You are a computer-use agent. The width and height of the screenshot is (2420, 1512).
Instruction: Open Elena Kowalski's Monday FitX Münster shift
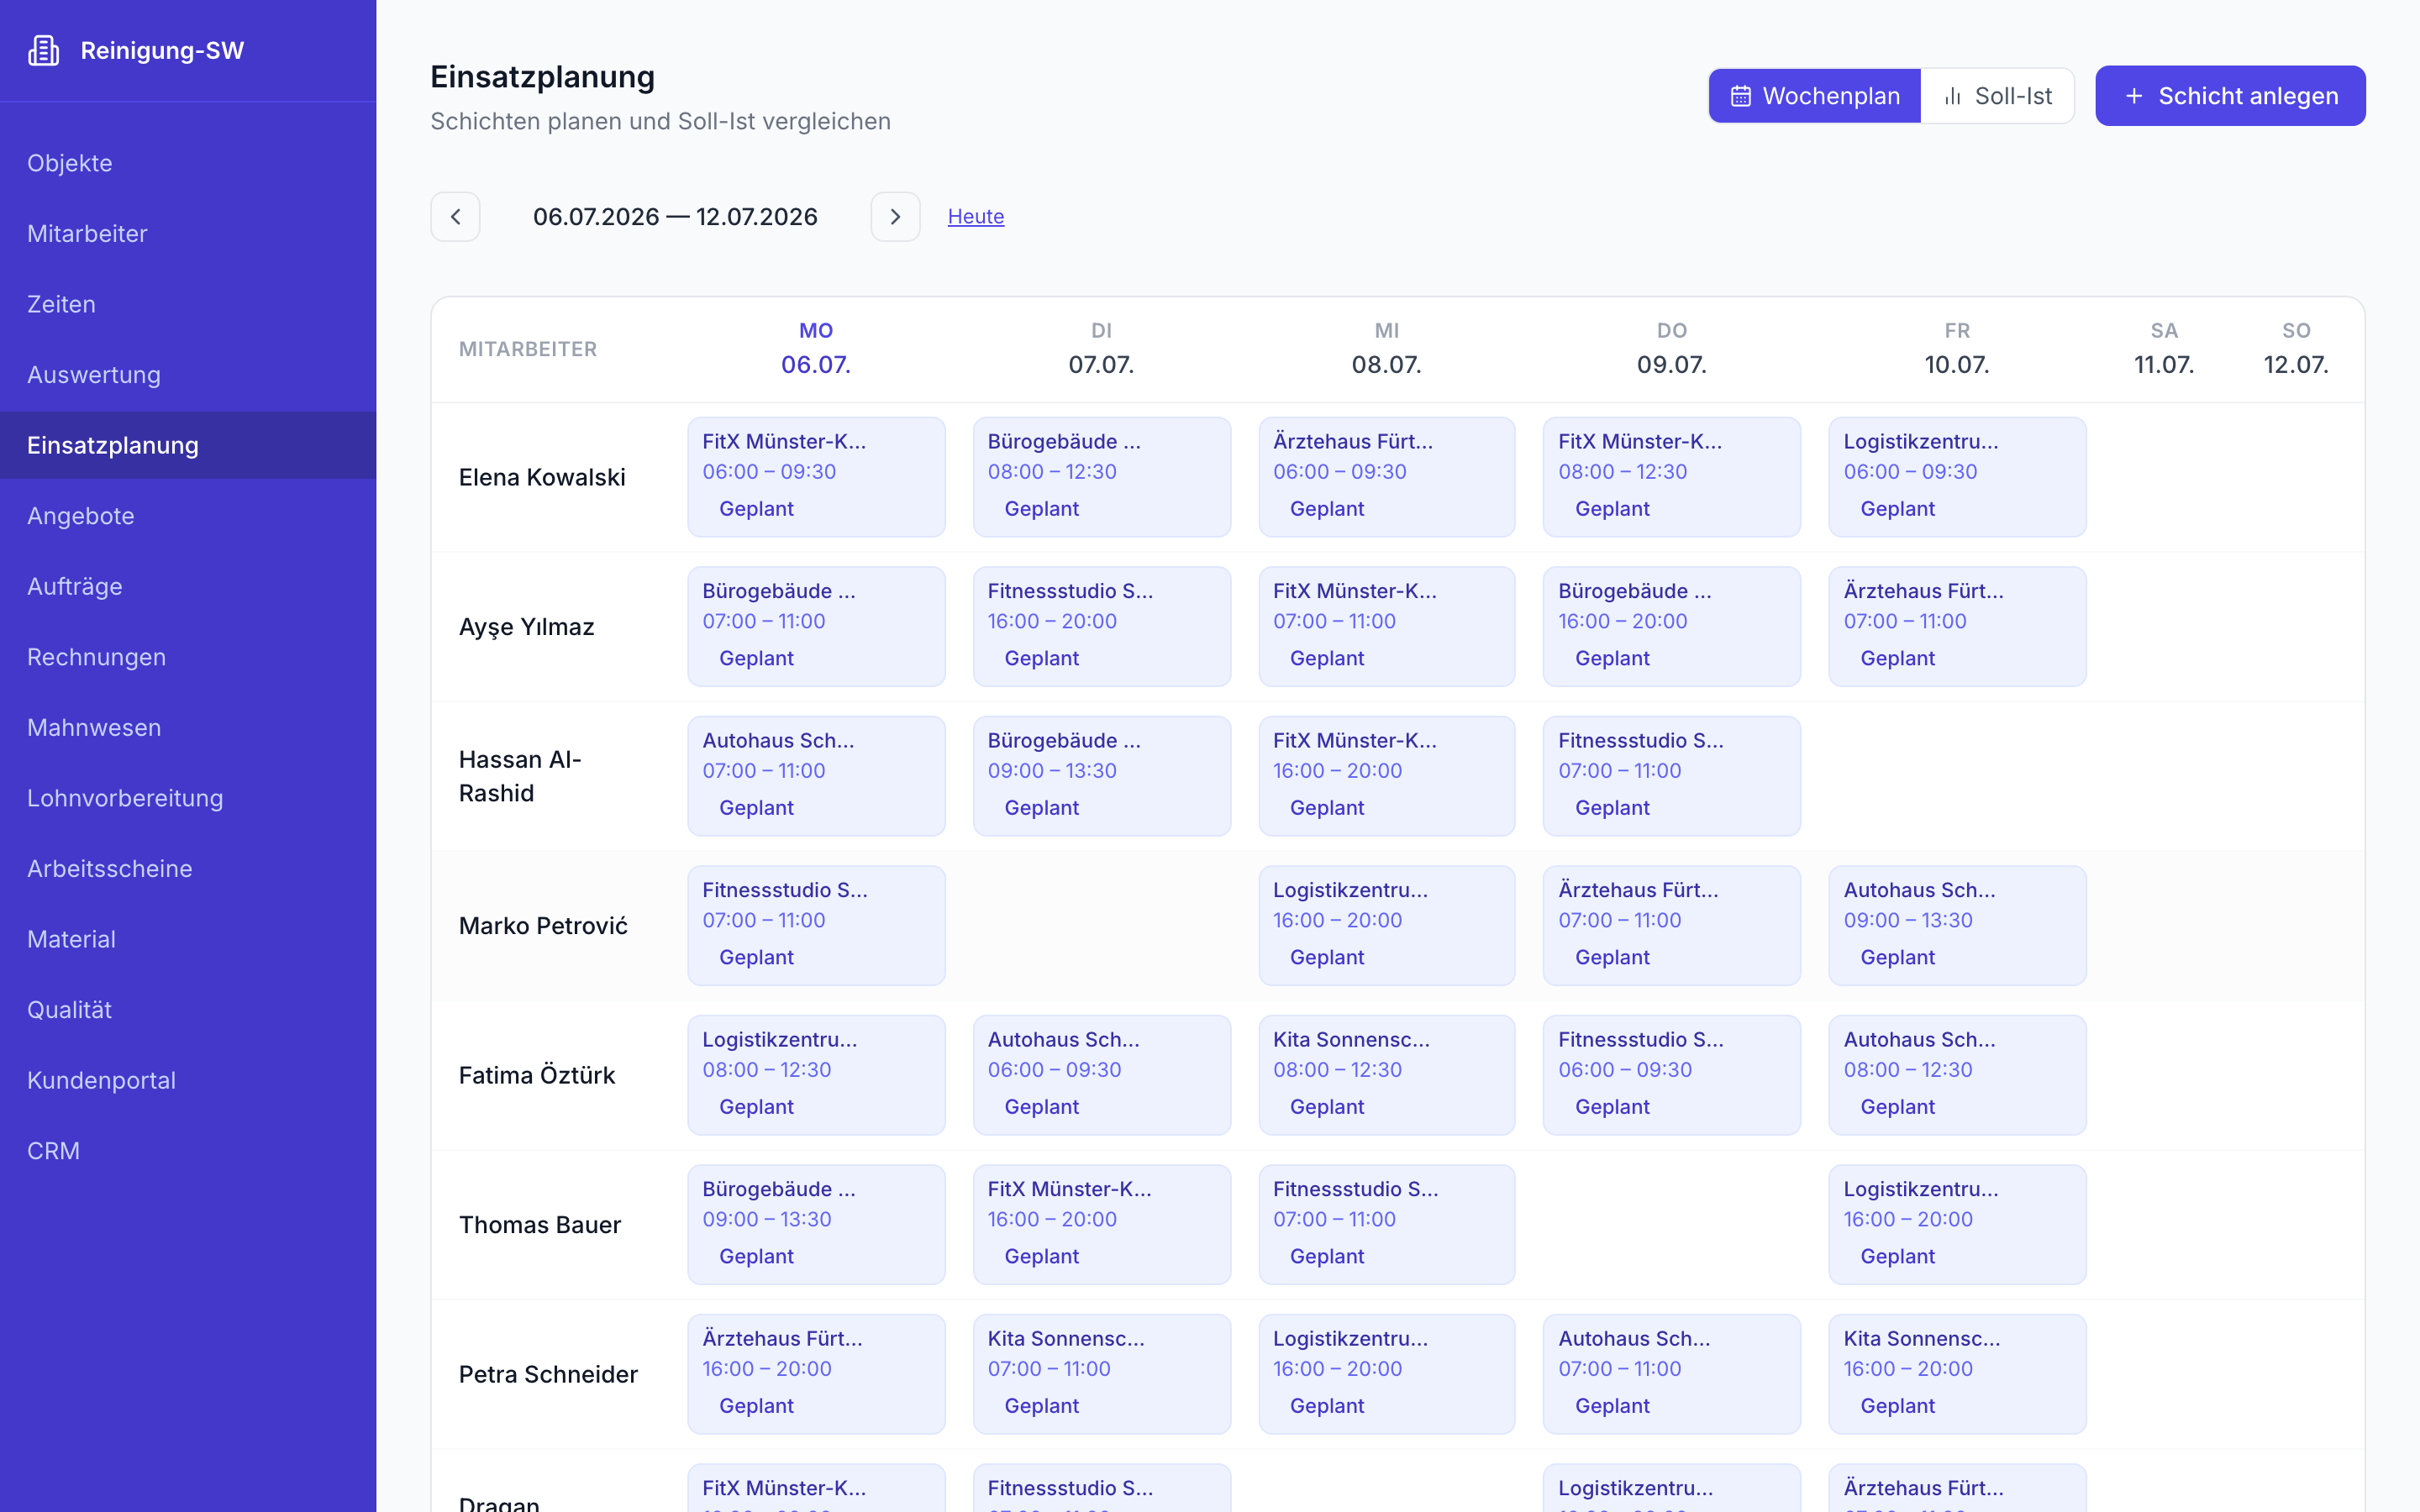click(x=816, y=477)
